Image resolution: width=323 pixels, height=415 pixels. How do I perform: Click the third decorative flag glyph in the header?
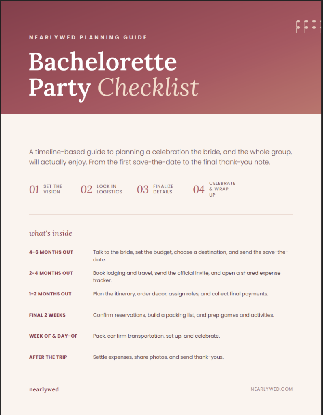(x=314, y=26)
